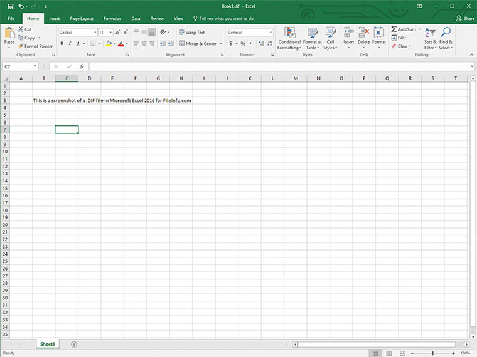Apply the yellow Fill Color
This screenshot has width=477, height=357.
pyautogui.click(x=109, y=43)
